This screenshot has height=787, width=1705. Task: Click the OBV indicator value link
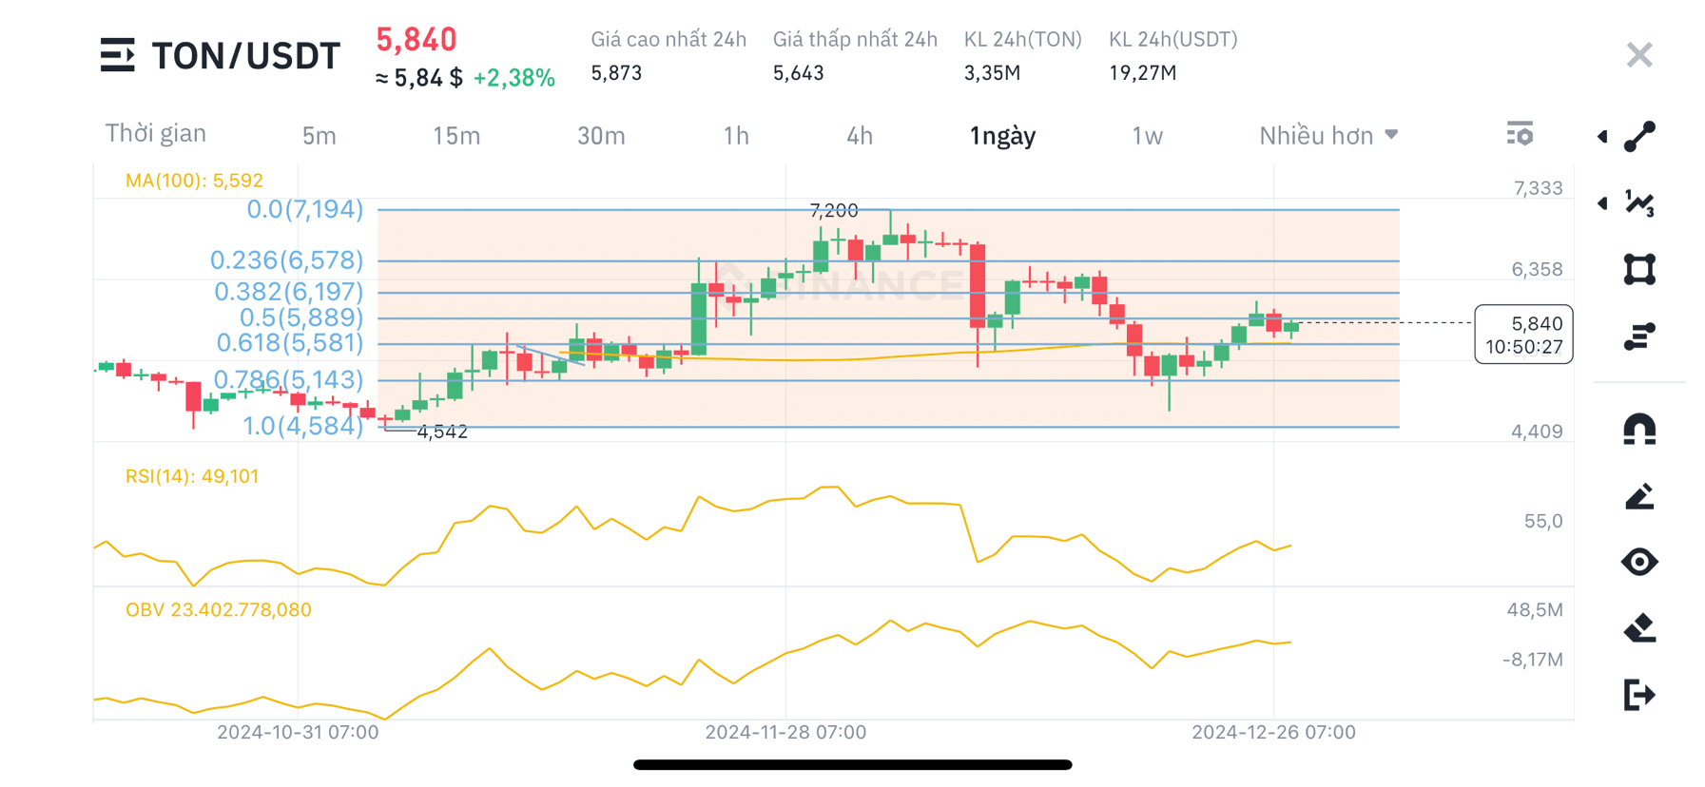219,609
